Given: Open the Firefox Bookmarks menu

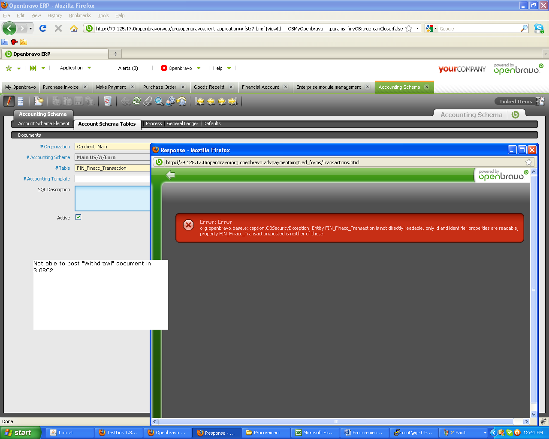Looking at the screenshot, I should tap(80, 15).
